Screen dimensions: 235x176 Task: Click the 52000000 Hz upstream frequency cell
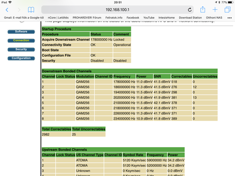pyautogui.click(x=157, y=165)
